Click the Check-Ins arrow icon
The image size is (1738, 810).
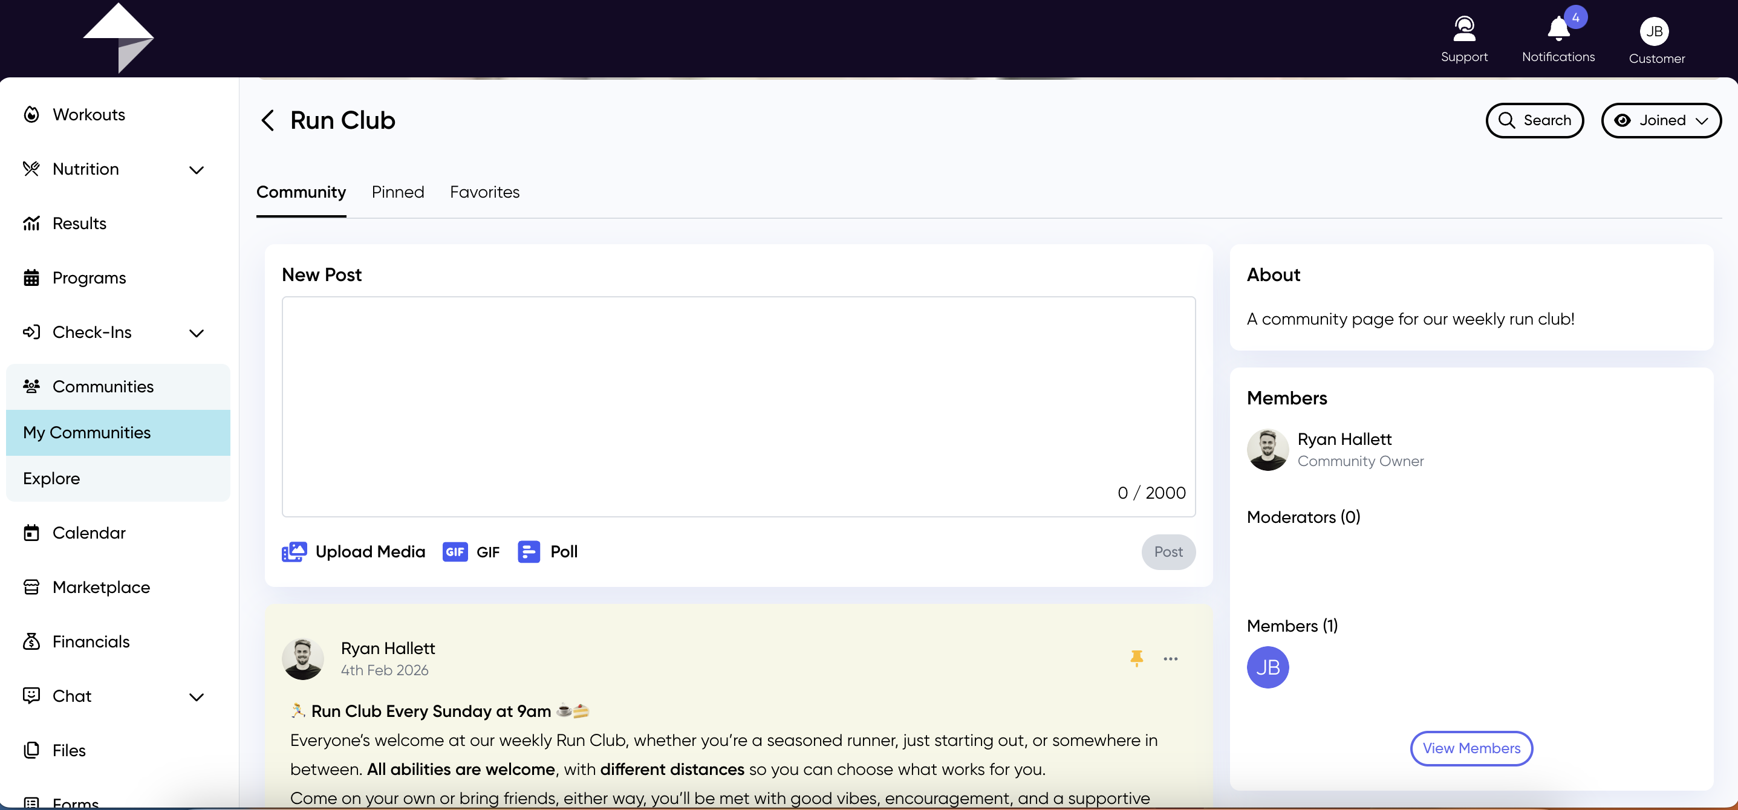point(31,332)
